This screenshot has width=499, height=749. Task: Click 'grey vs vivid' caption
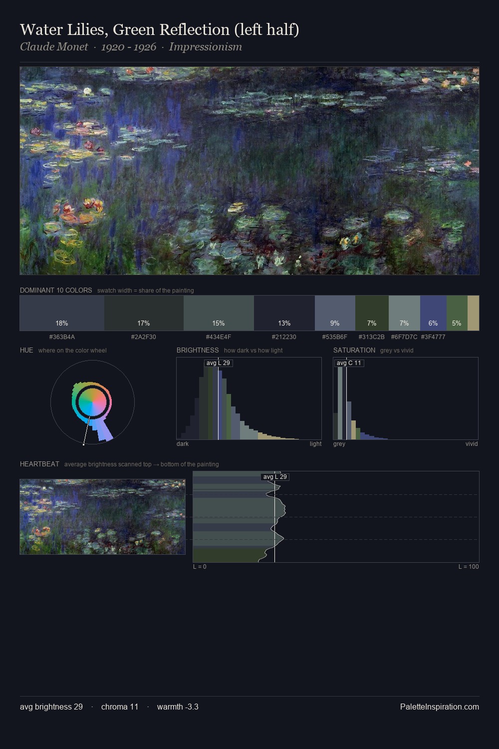pos(397,351)
